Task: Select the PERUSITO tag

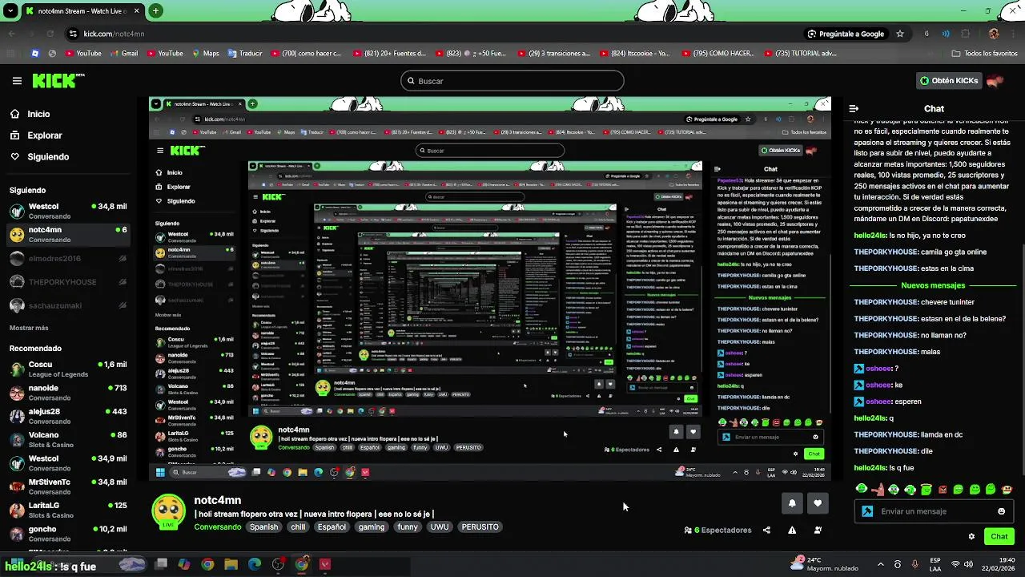Action: coord(480,527)
